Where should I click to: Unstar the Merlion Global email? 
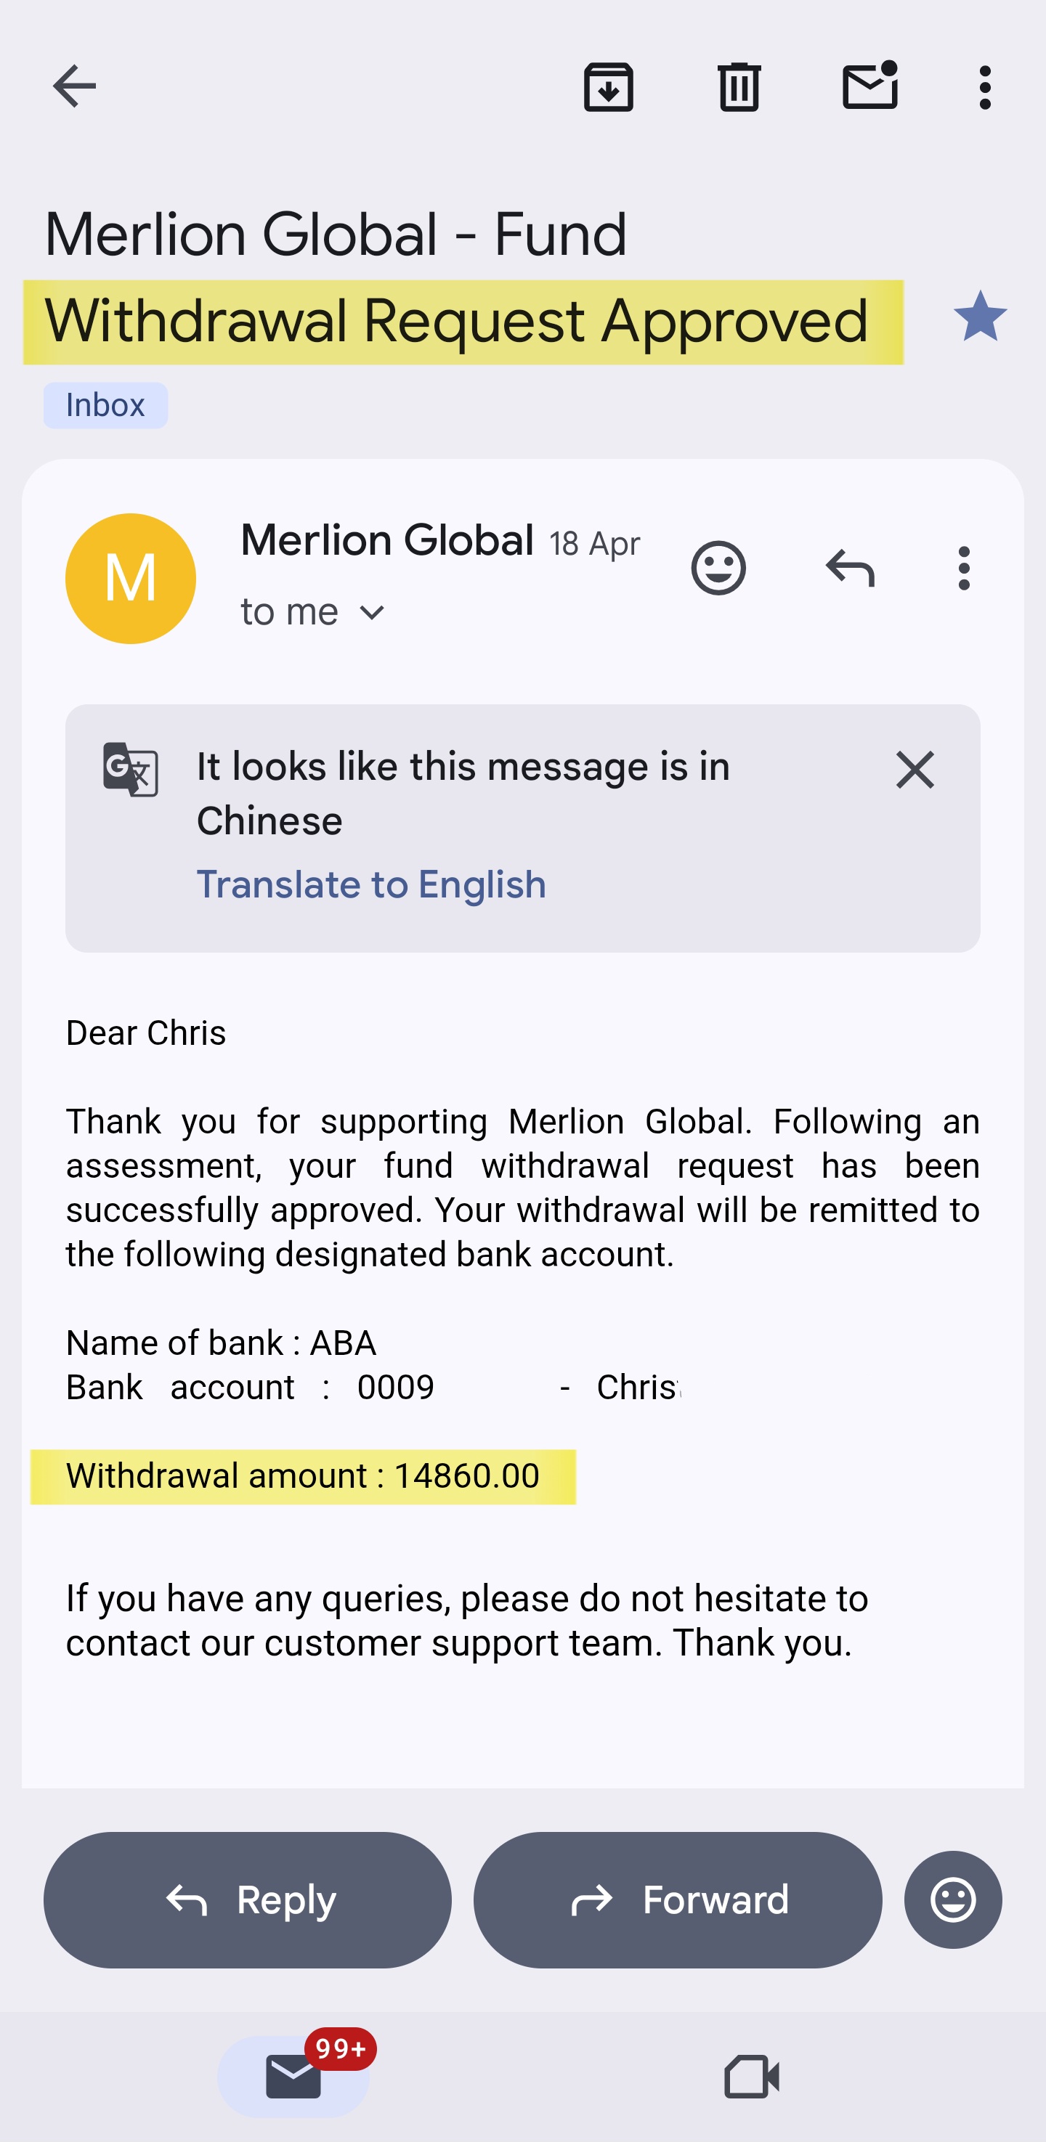coord(979,317)
